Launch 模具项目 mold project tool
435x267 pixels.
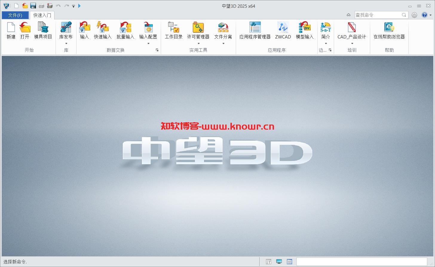43,27
